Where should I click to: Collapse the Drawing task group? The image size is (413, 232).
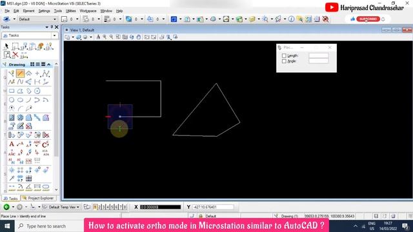(x=49, y=64)
